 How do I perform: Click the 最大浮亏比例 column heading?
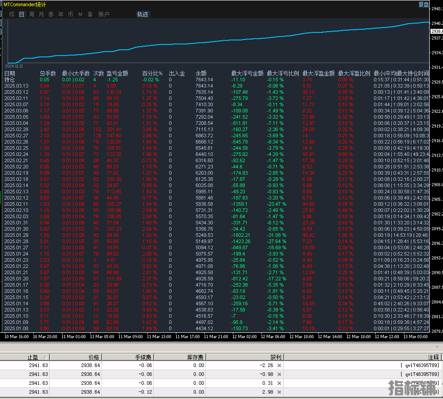283,74
